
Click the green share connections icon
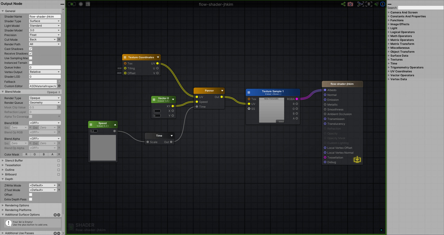343,4
